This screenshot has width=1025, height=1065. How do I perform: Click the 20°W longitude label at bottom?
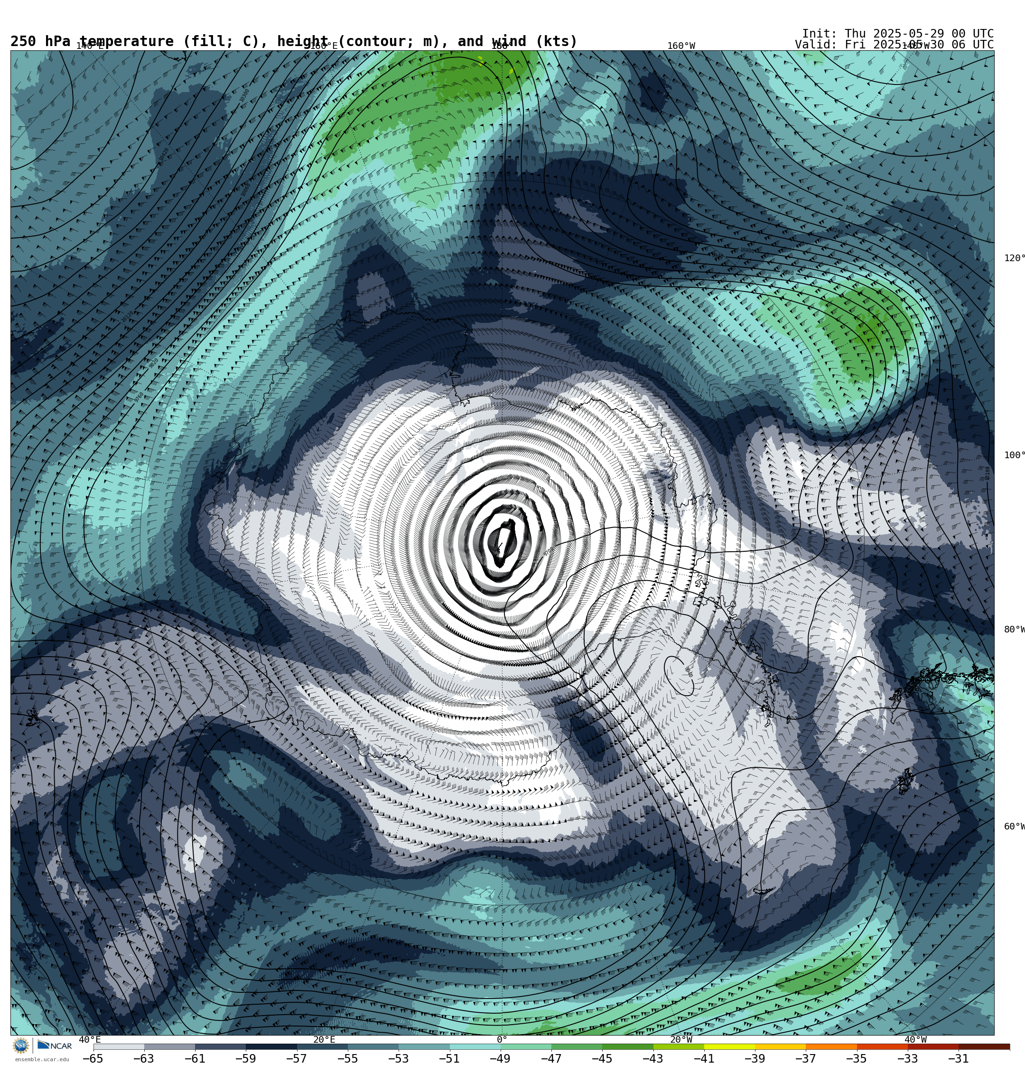tap(681, 1040)
